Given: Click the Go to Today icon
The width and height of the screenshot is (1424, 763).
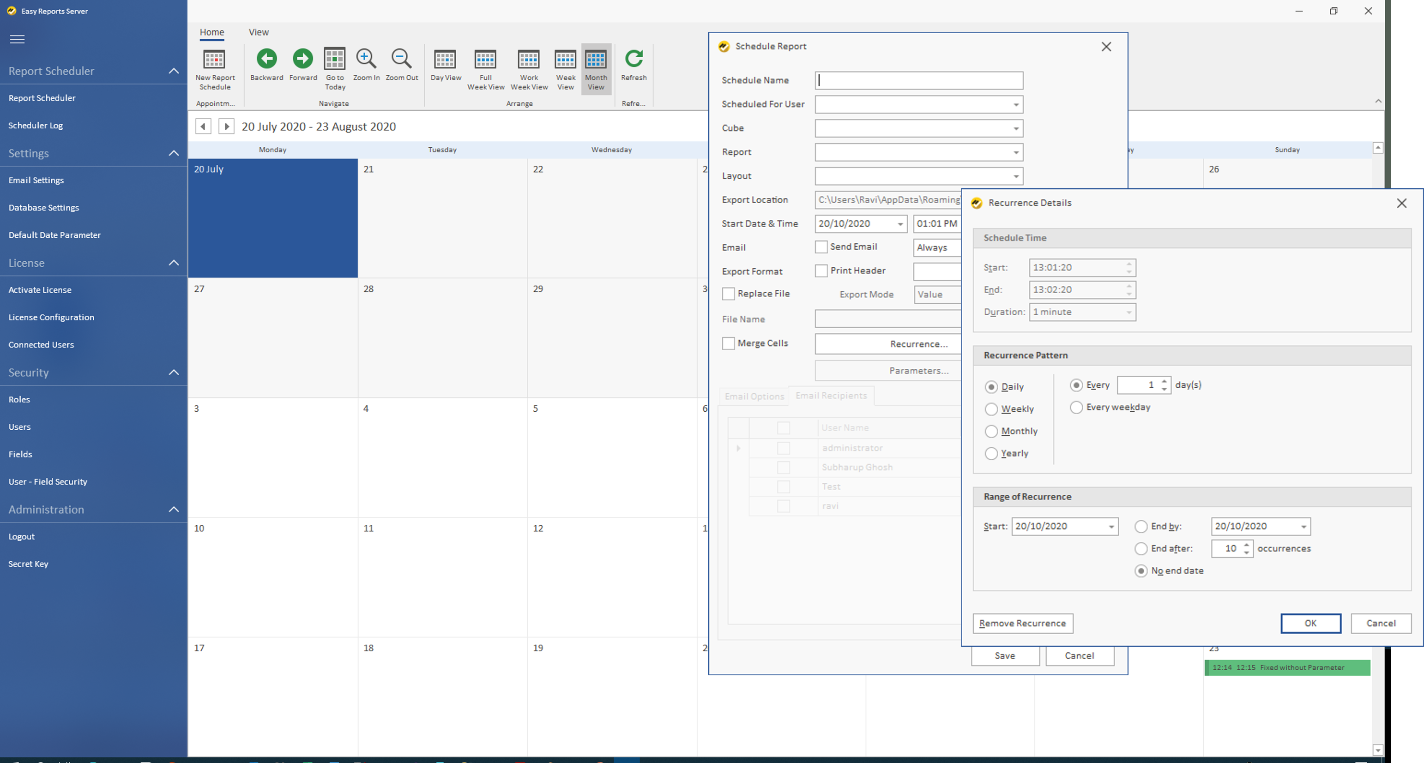Looking at the screenshot, I should [x=334, y=60].
